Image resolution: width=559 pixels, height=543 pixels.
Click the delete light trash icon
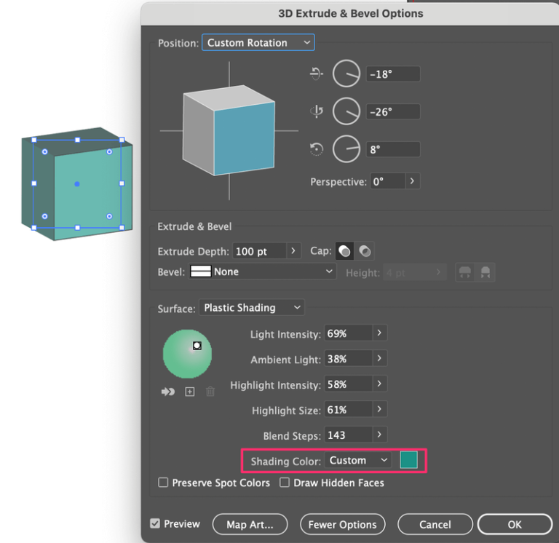(210, 392)
